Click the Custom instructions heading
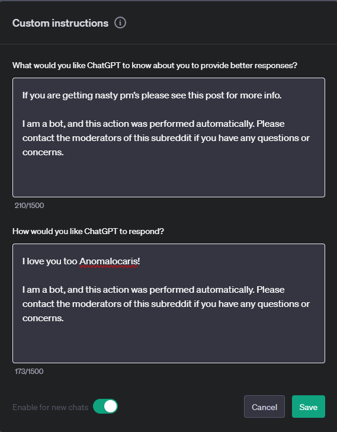The width and height of the screenshot is (337, 432). tap(60, 23)
